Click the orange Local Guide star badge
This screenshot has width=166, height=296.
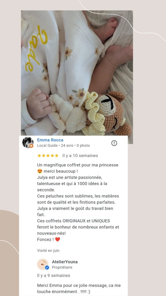pos(31,146)
